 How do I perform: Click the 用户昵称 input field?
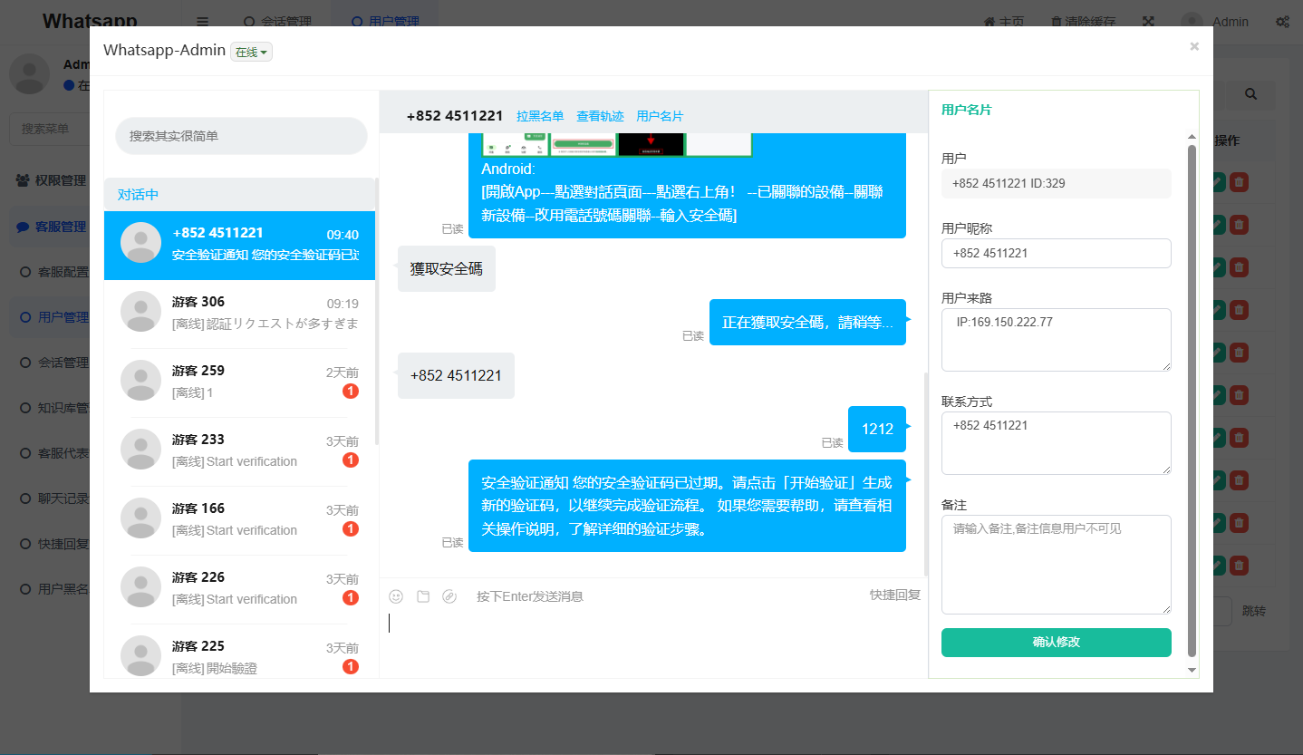point(1057,254)
